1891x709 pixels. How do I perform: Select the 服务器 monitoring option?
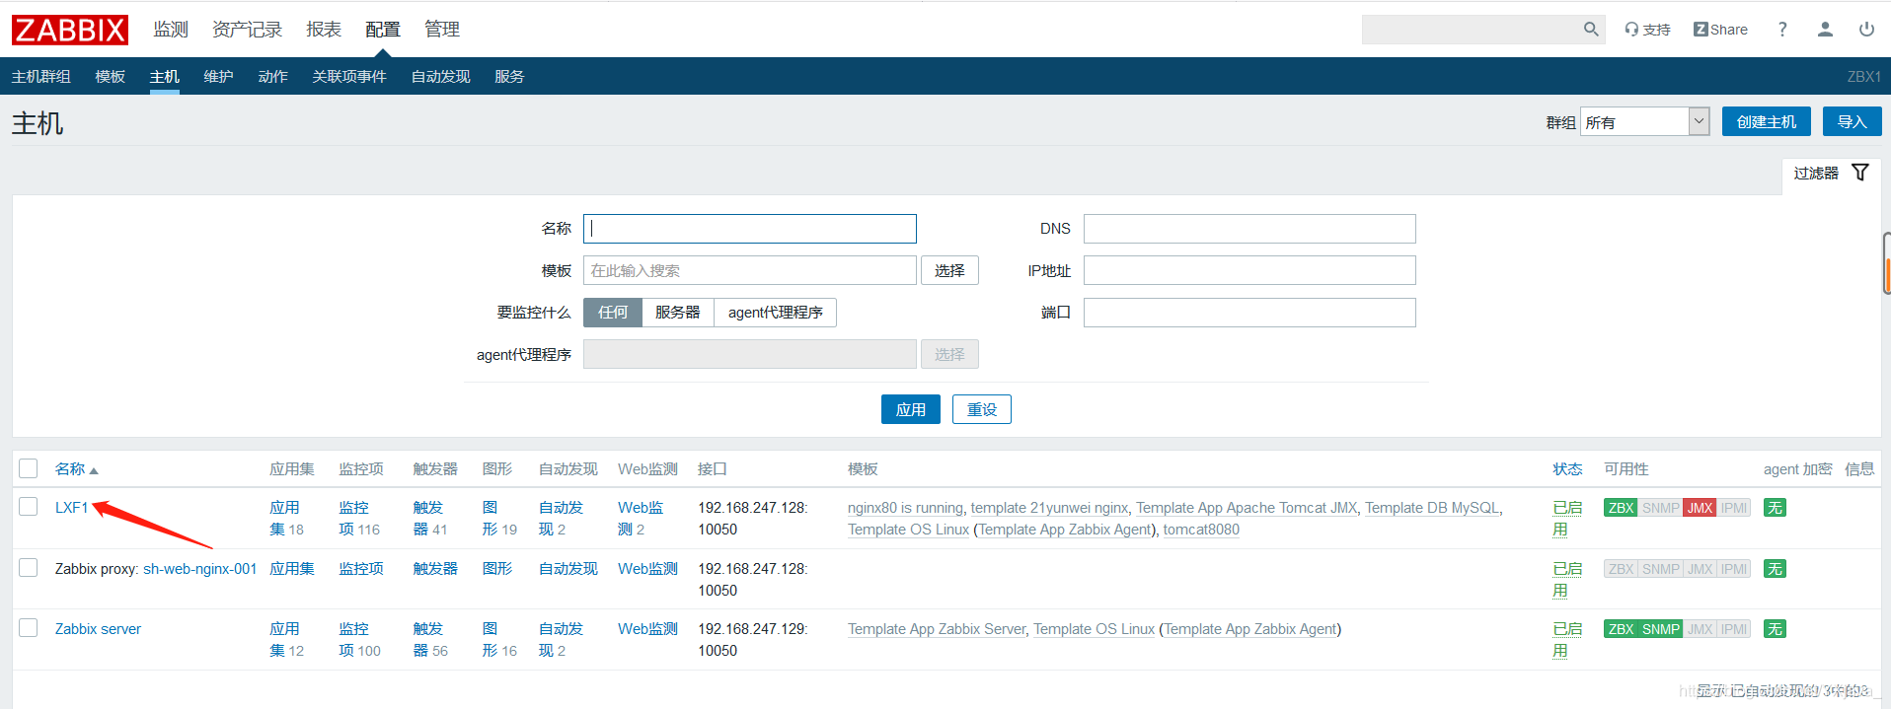(x=678, y=313)
